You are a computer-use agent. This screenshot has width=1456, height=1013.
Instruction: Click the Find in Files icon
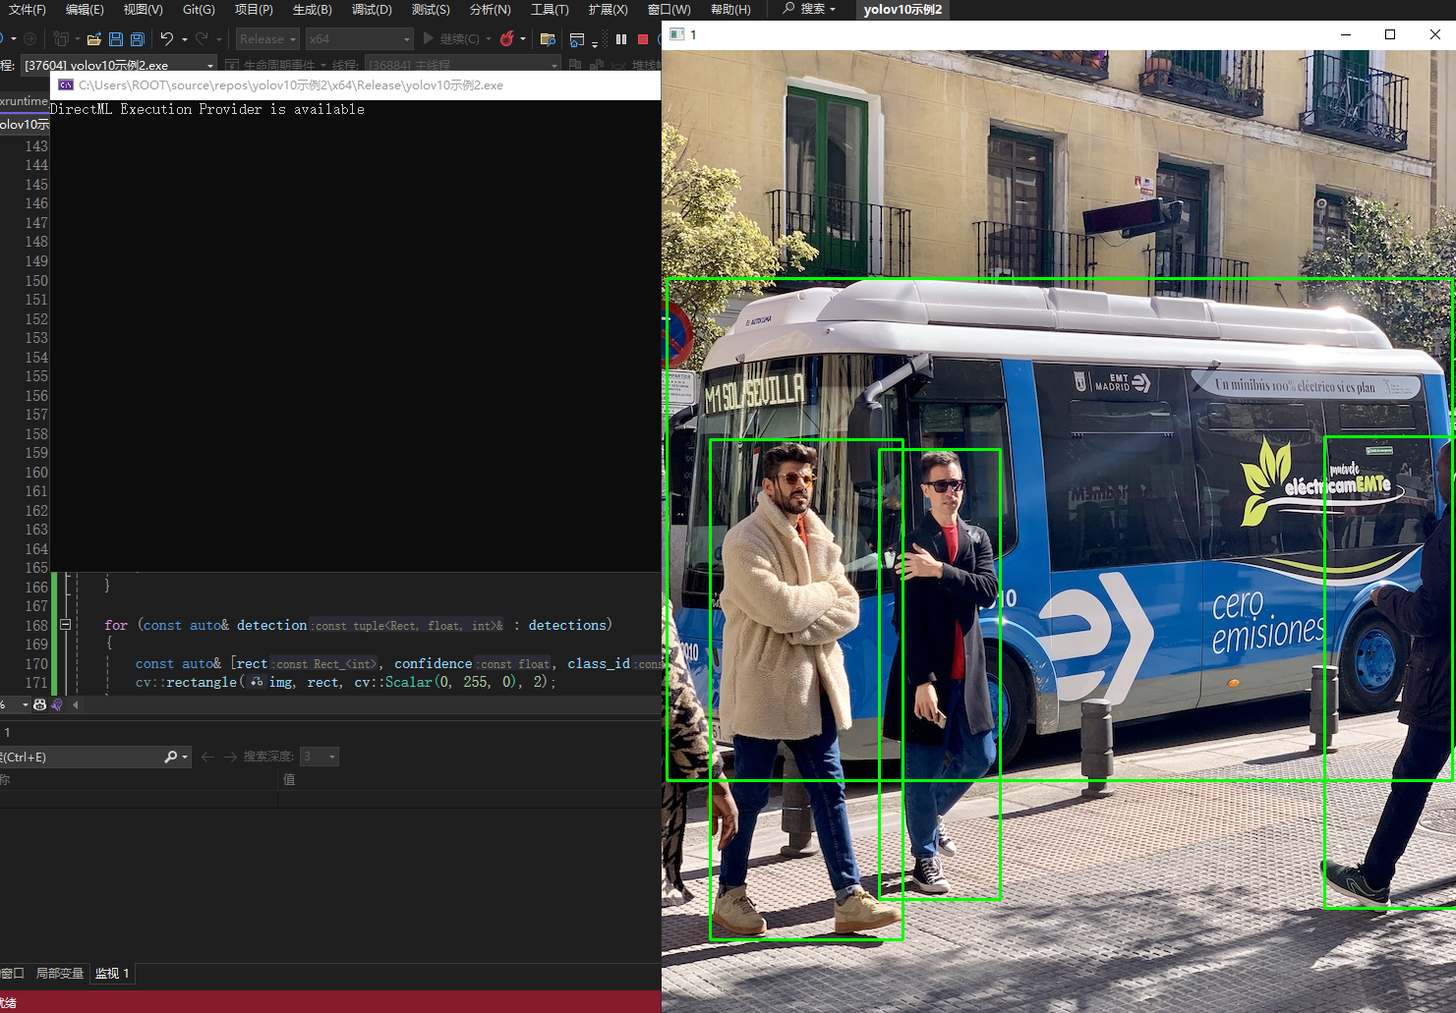point(549,39)
